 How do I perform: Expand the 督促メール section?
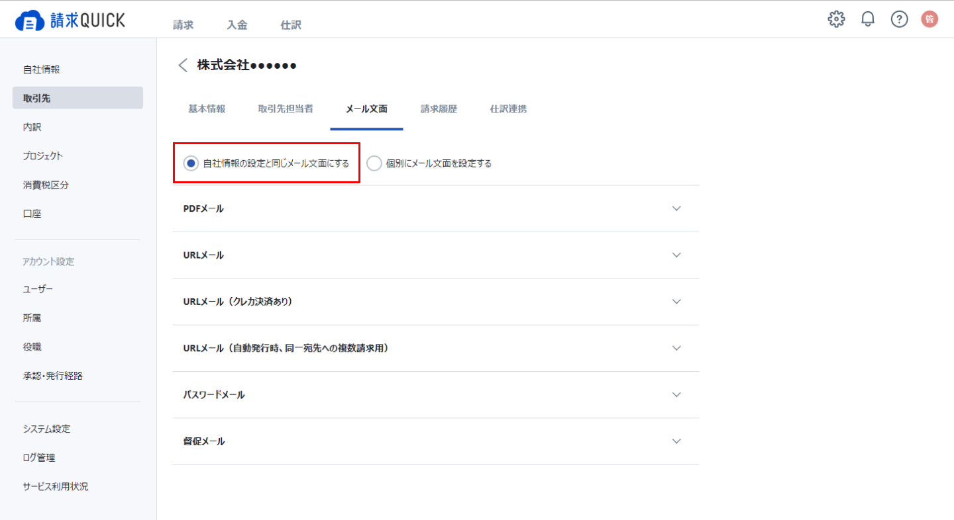pos(436,441)
